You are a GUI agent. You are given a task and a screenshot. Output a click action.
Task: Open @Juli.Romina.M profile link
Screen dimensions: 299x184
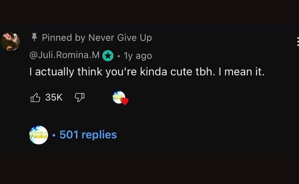[x=64, y=55]
